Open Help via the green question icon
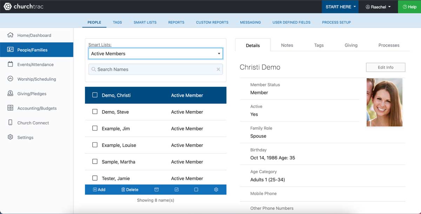 406,6
